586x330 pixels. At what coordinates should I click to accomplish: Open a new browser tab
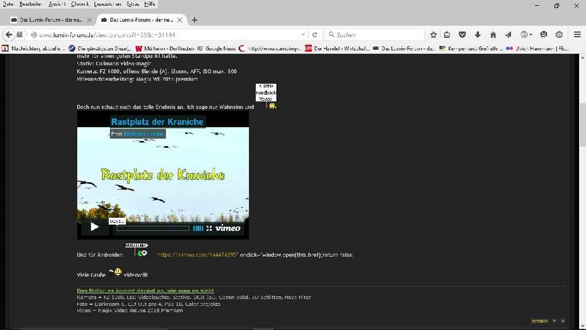click(195, 20)
